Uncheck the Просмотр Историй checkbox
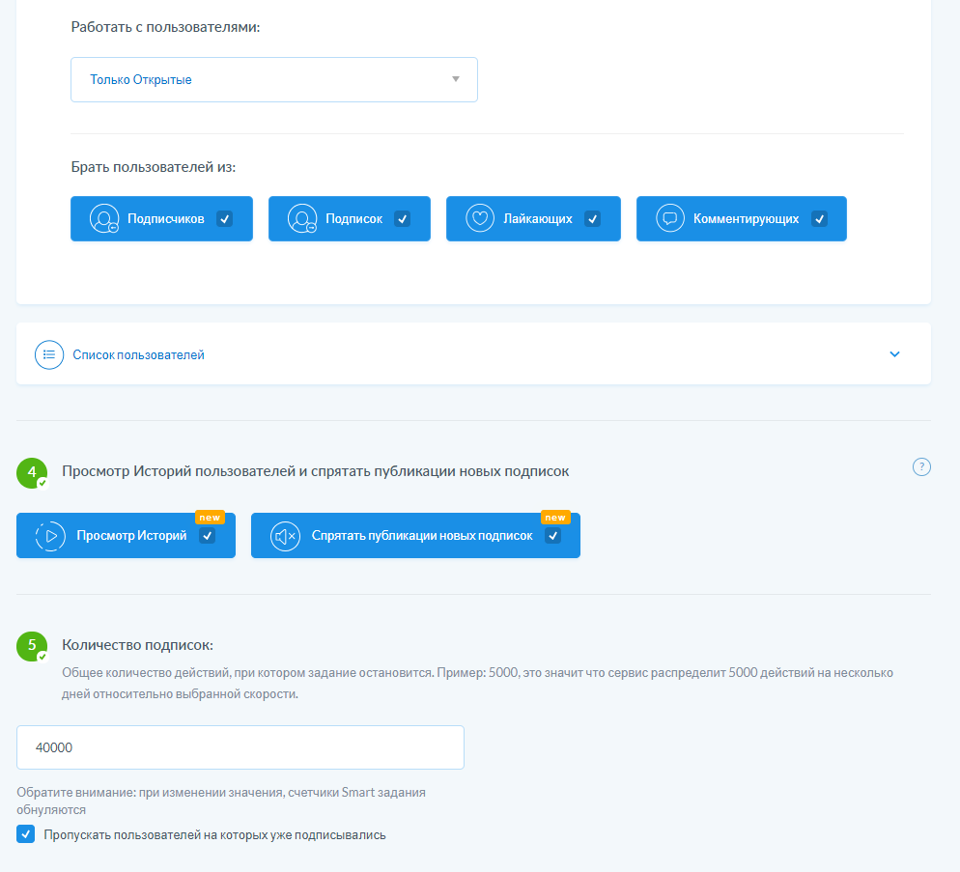This screenshot has height=872, width=960. click(207, 536)
